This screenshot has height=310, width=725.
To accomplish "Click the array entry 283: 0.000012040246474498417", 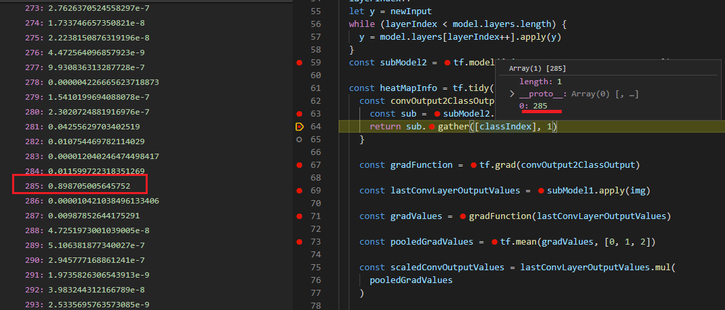I will pos(92,156).
